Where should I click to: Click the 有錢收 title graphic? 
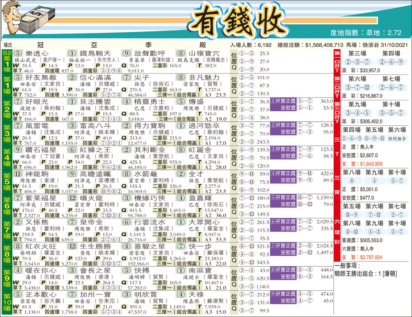pos(238,21)
